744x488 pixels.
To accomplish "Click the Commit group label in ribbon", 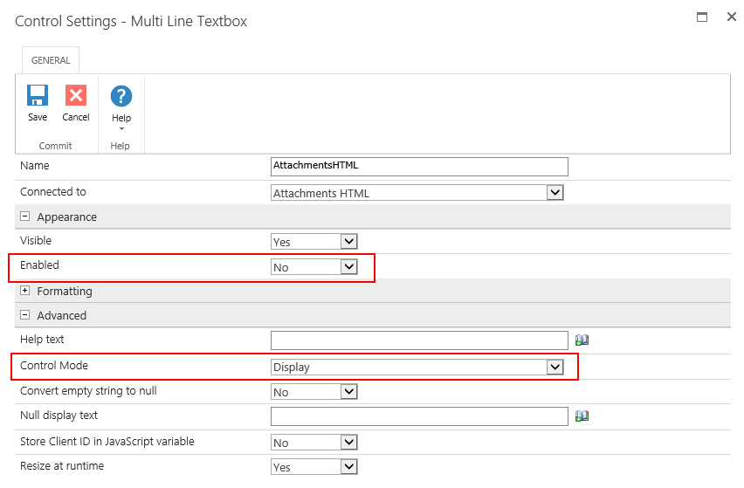I will click(56, 146).
